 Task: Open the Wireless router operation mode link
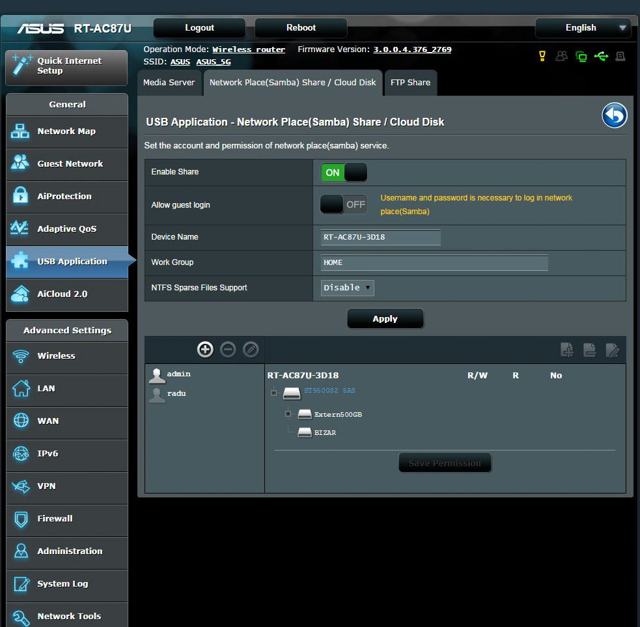click(249, 49)
